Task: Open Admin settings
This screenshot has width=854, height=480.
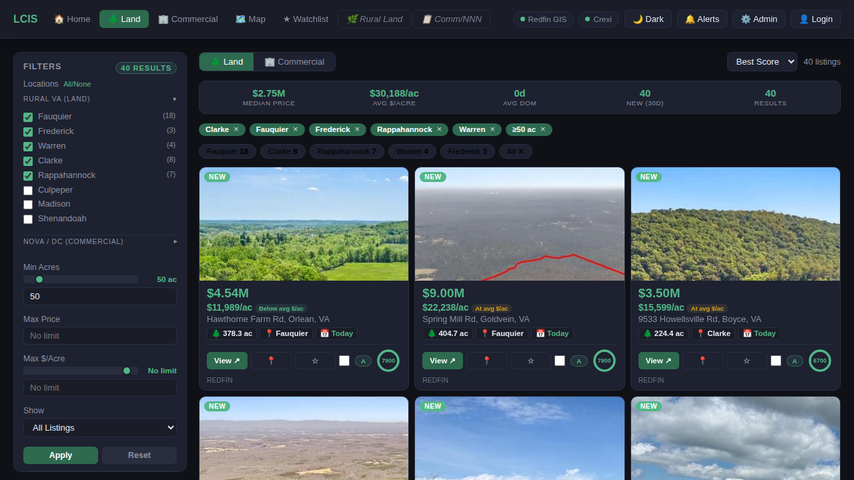Action: click(759, 19)
